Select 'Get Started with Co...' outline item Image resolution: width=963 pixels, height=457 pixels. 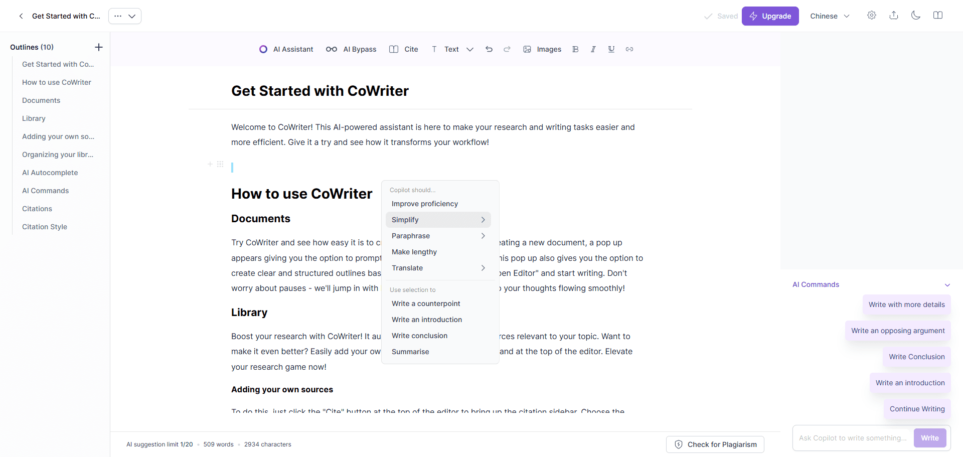58,64
